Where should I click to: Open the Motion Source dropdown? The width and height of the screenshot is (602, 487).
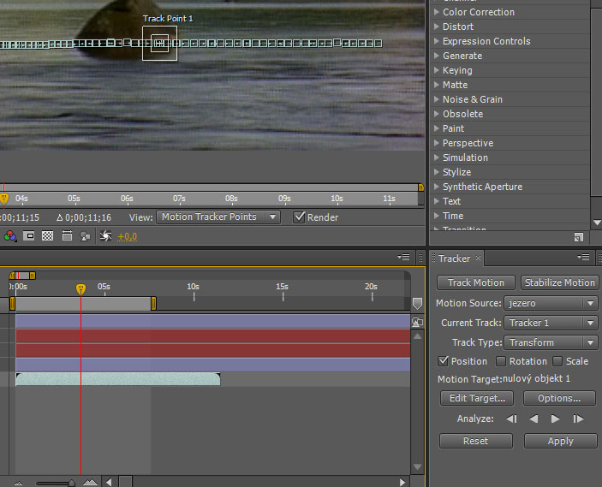(551, 303)
